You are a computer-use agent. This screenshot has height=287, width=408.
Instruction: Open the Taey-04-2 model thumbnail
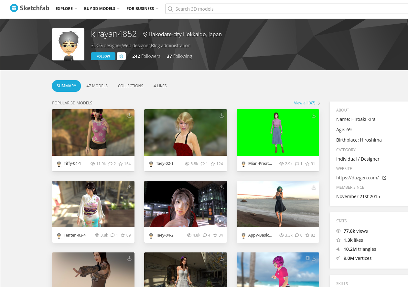[186, 204]
